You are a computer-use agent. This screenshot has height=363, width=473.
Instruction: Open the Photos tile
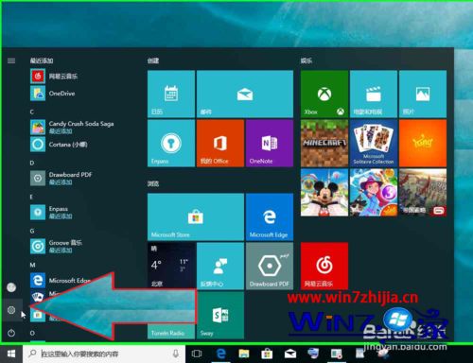[423, 94]
